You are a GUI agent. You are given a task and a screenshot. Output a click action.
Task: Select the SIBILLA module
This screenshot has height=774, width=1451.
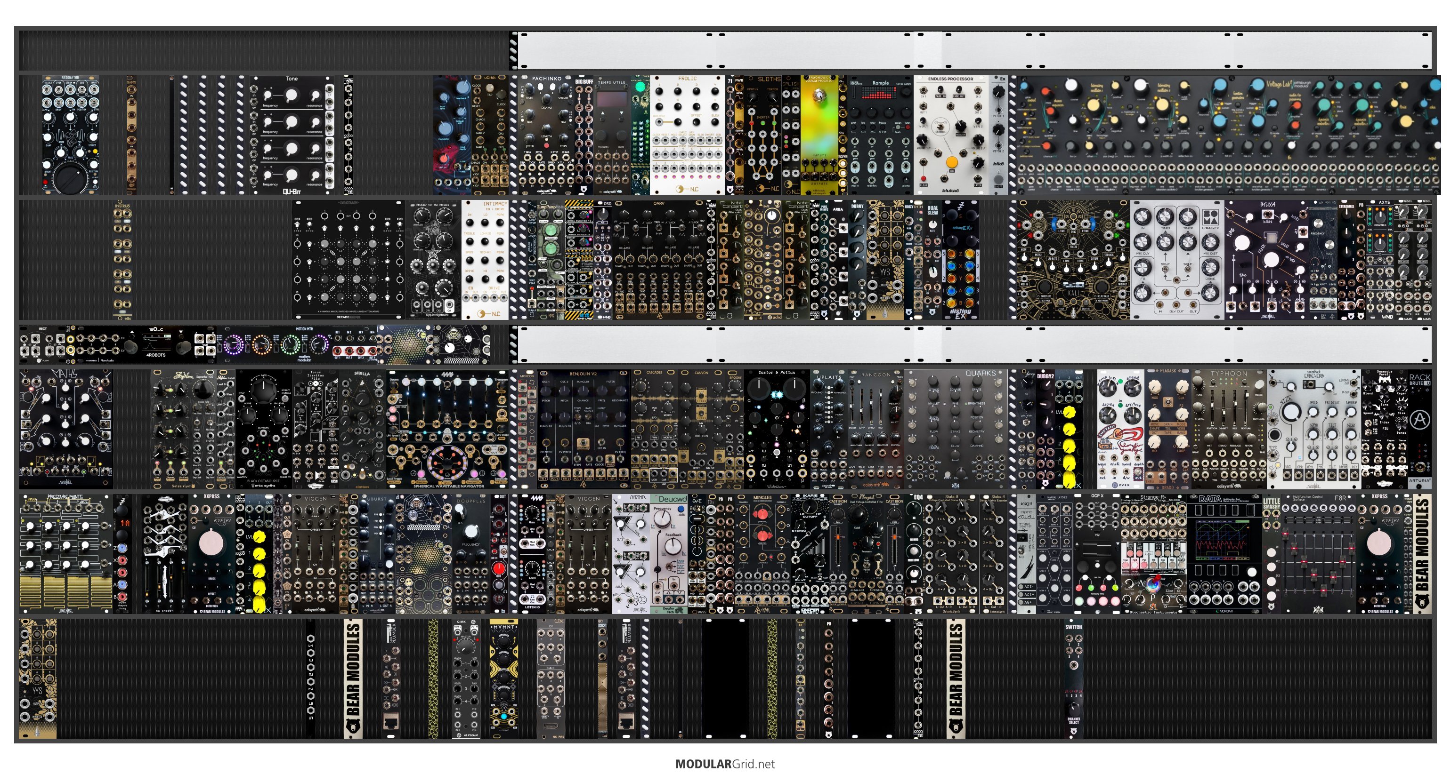(x=363, y=429)
